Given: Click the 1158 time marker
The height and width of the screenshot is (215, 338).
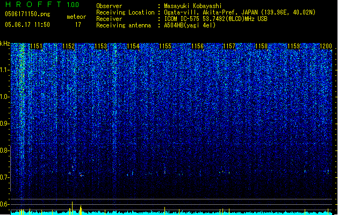Looking at the screenshot, I should (x=262, y=46).
